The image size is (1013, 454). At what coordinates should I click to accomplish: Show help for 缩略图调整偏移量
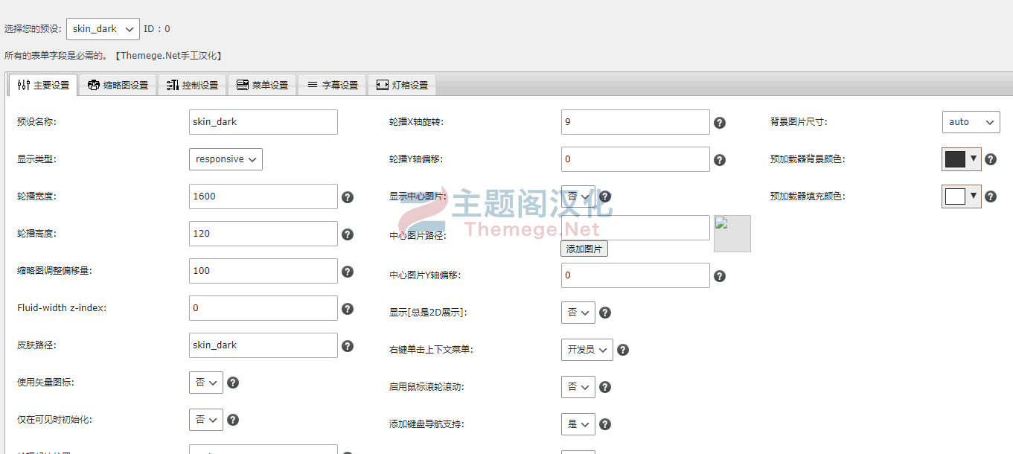[347, 272]
